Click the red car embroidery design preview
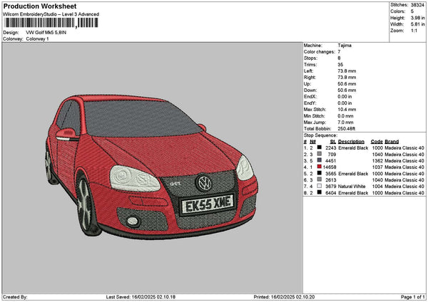 point(152,167)
